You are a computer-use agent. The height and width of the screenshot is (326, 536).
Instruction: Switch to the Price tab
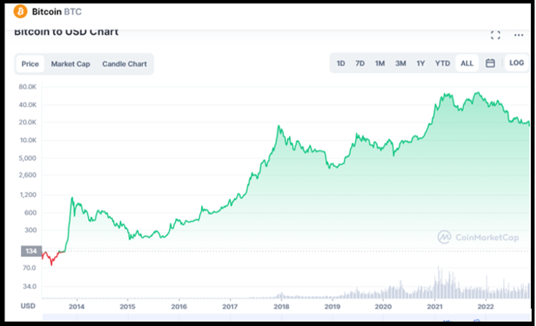point(30,64)
